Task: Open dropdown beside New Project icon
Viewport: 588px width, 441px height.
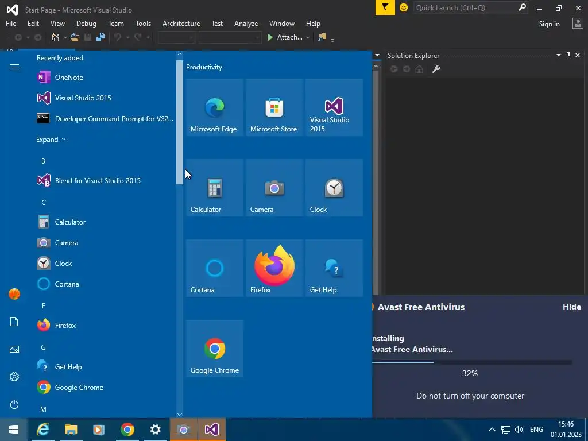Action: point(65,37)
